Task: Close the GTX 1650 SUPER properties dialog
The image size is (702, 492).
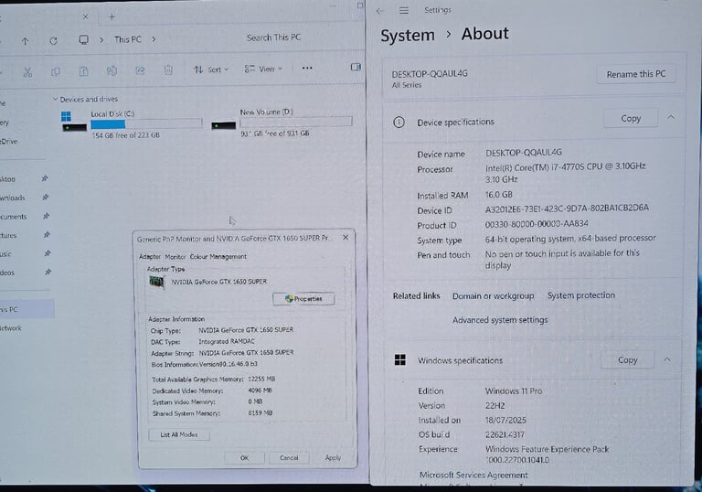Action: point(346,238)
